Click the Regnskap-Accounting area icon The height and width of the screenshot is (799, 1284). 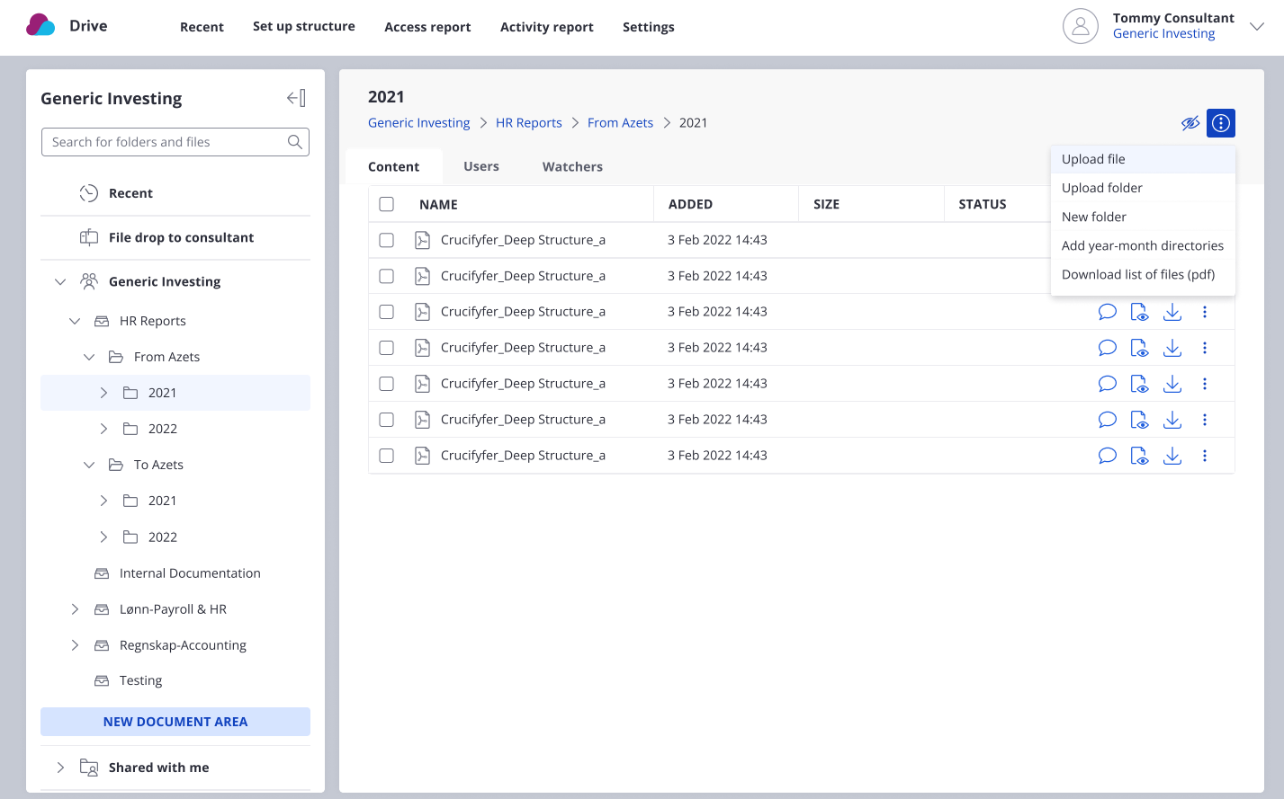[x=102, y=645]
